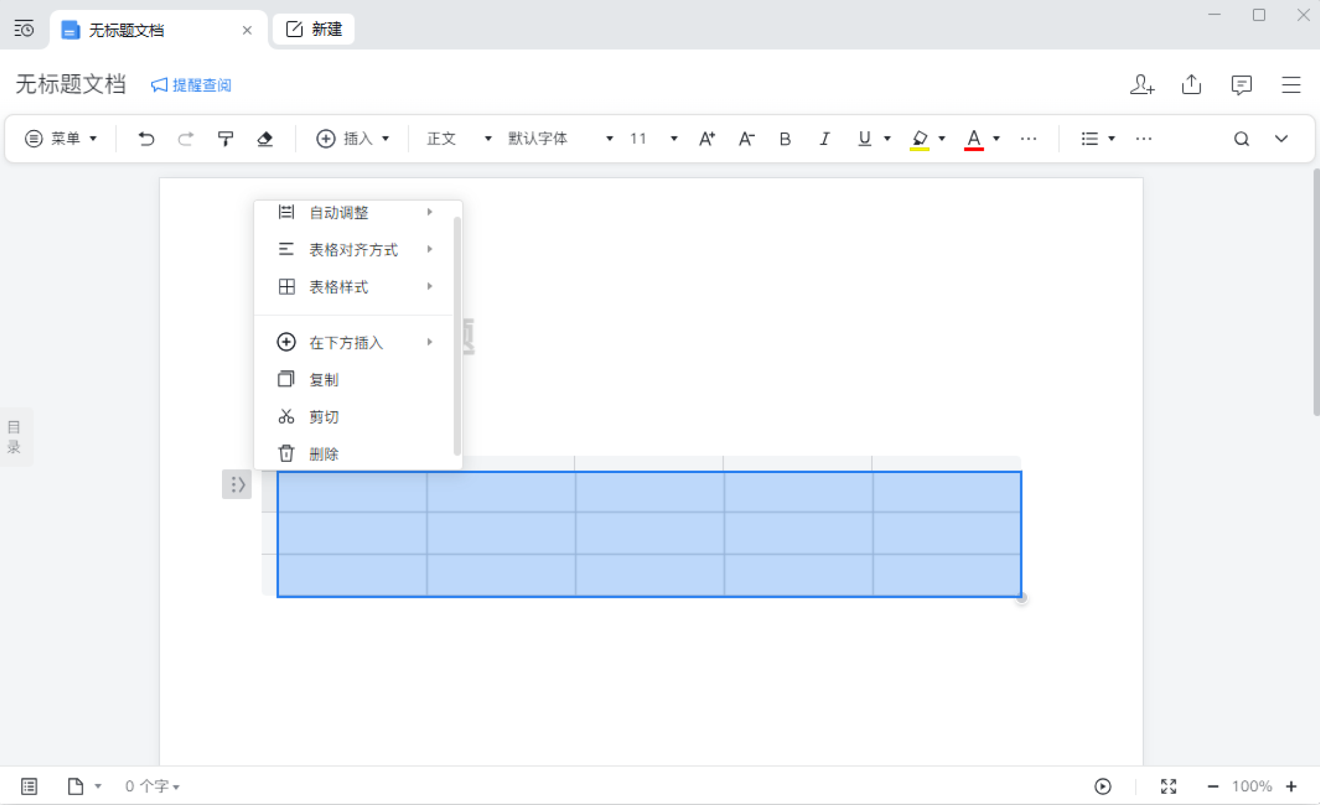Screen dimensions: 1320x805
Task: Open more paragraph options ellipsis
Action: click(1143, 139)
